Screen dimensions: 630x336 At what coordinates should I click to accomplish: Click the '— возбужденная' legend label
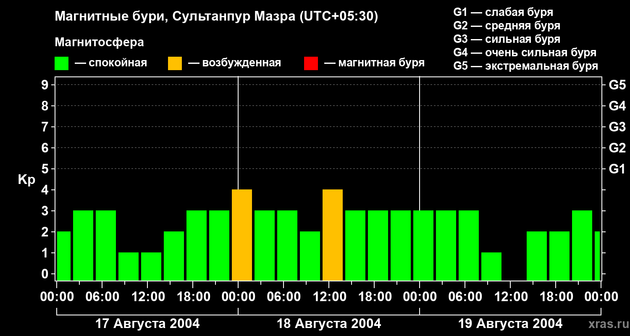[x=234, y=63]
